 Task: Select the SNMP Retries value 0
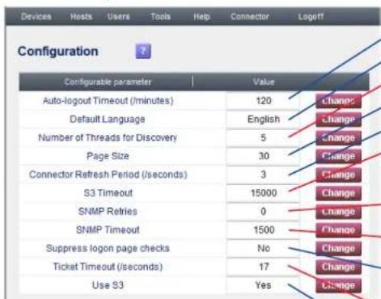pyautogui.click(x=264, y=211)
